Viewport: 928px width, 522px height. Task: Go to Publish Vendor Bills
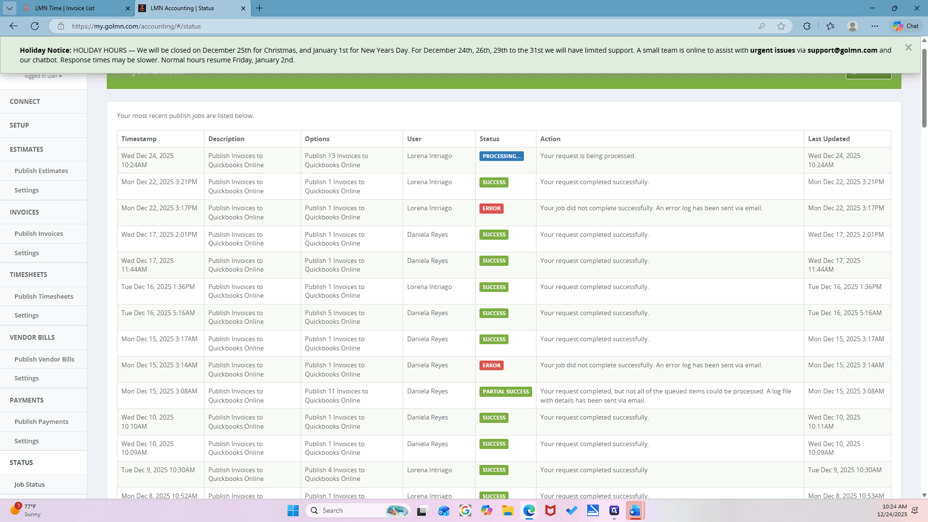44,359
